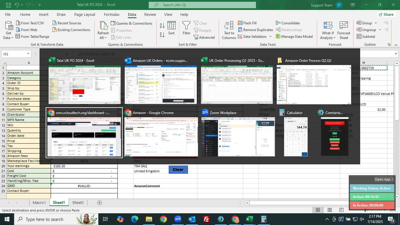The width and height of the screenshot is (400, 225).
Task: Click the Search (Alt+Q) box
Action: pos(202,5)
